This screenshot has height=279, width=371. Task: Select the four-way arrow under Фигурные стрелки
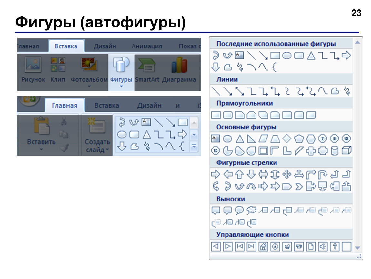click(287, 174)
